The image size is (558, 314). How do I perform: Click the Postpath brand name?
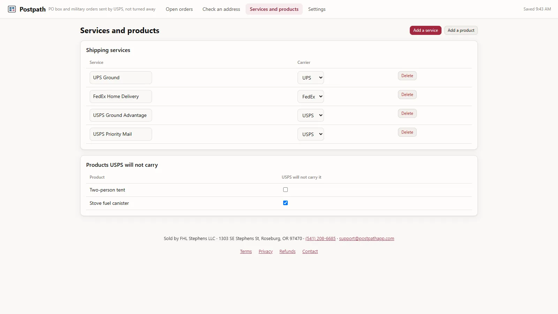click(32, 9)
